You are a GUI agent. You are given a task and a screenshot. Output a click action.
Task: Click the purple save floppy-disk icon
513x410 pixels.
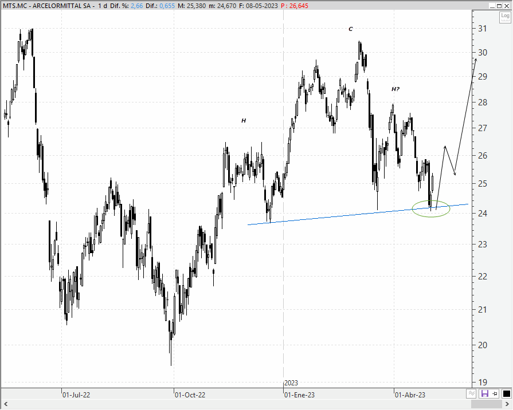point(484,393)
